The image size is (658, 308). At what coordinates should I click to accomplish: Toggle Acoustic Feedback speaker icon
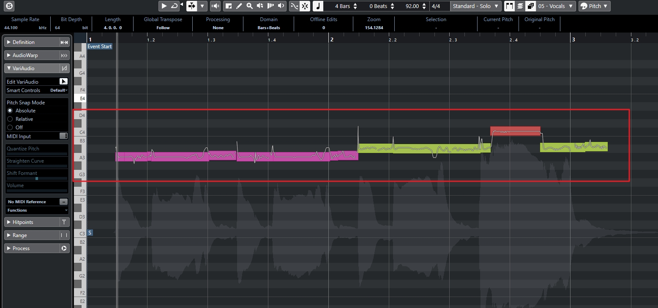coord(216,6)
